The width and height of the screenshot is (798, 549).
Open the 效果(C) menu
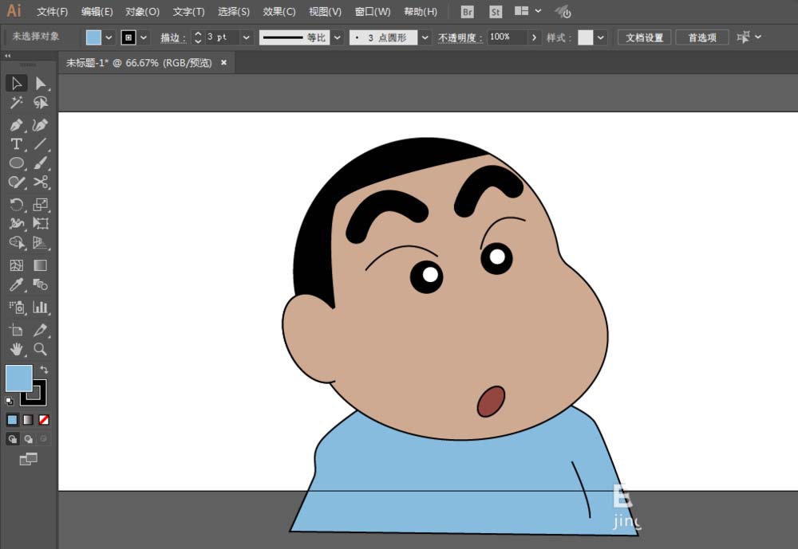tap(279, 12)
